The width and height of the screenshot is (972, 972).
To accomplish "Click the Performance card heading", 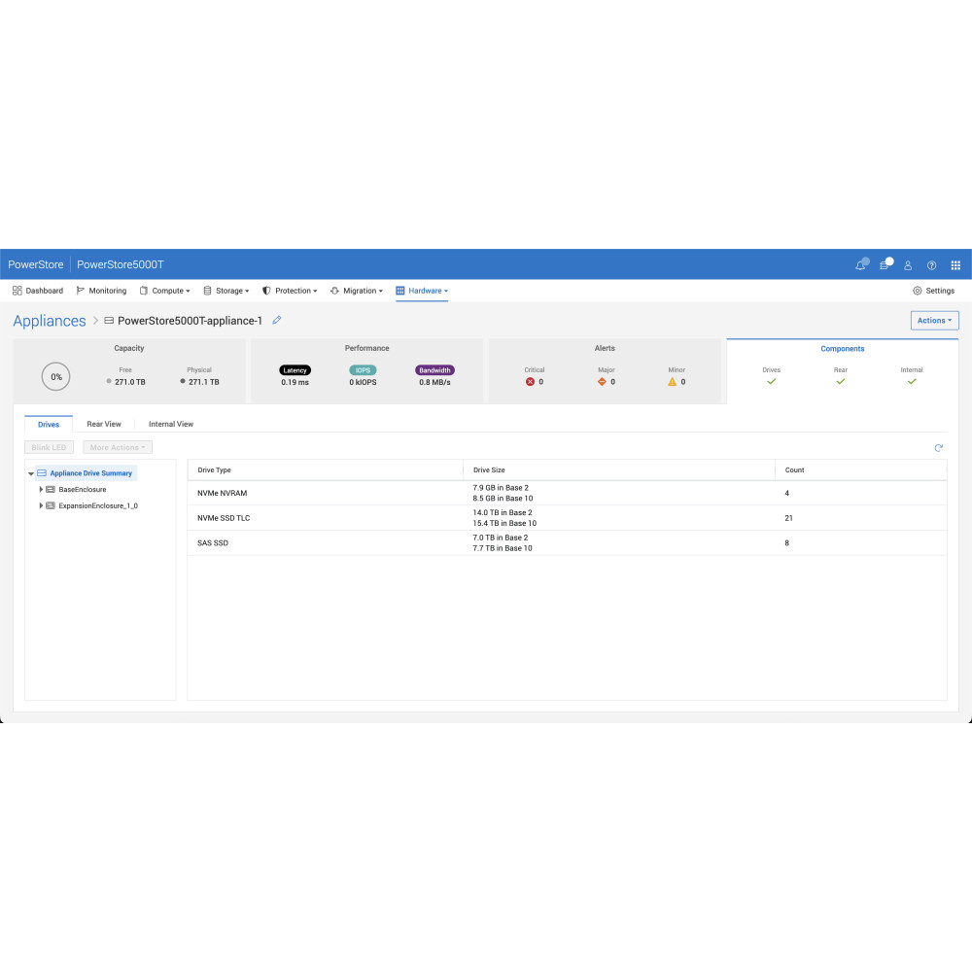I will [x=367, y=348].
